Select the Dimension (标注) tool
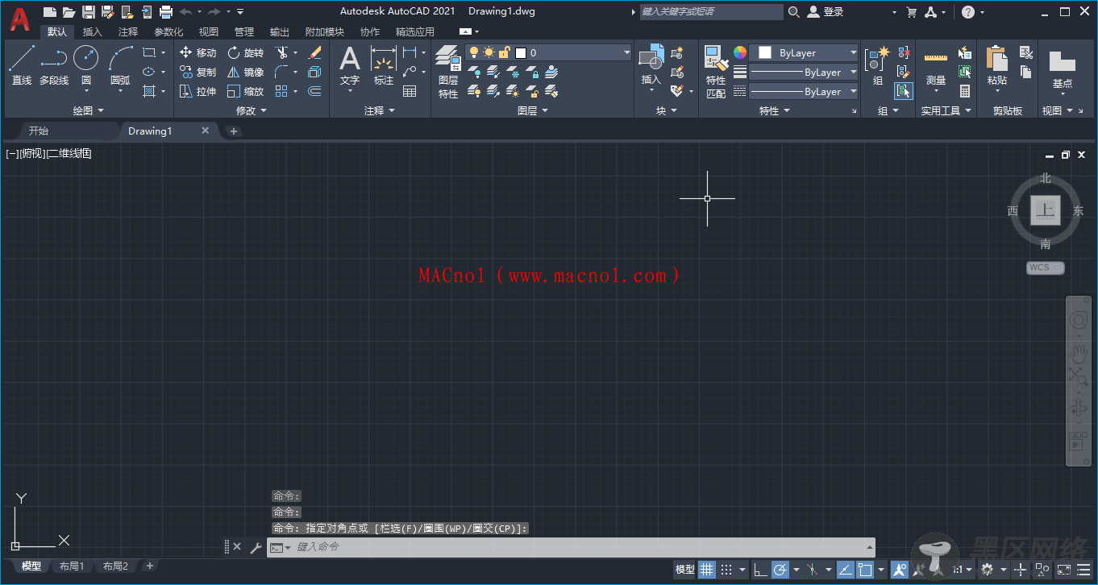Viewport: 1098px width, 585px height. coord(384,66)
